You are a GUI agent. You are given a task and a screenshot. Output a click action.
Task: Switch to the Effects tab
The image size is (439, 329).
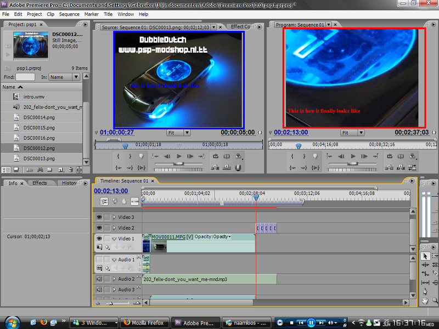coord(40,183)
